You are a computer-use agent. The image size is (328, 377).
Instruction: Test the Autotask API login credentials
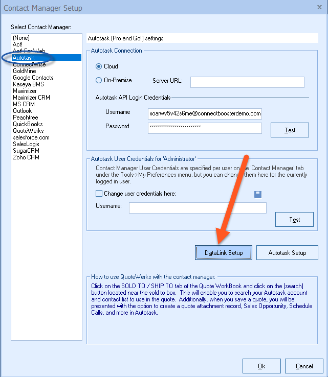tap(290, 130)
